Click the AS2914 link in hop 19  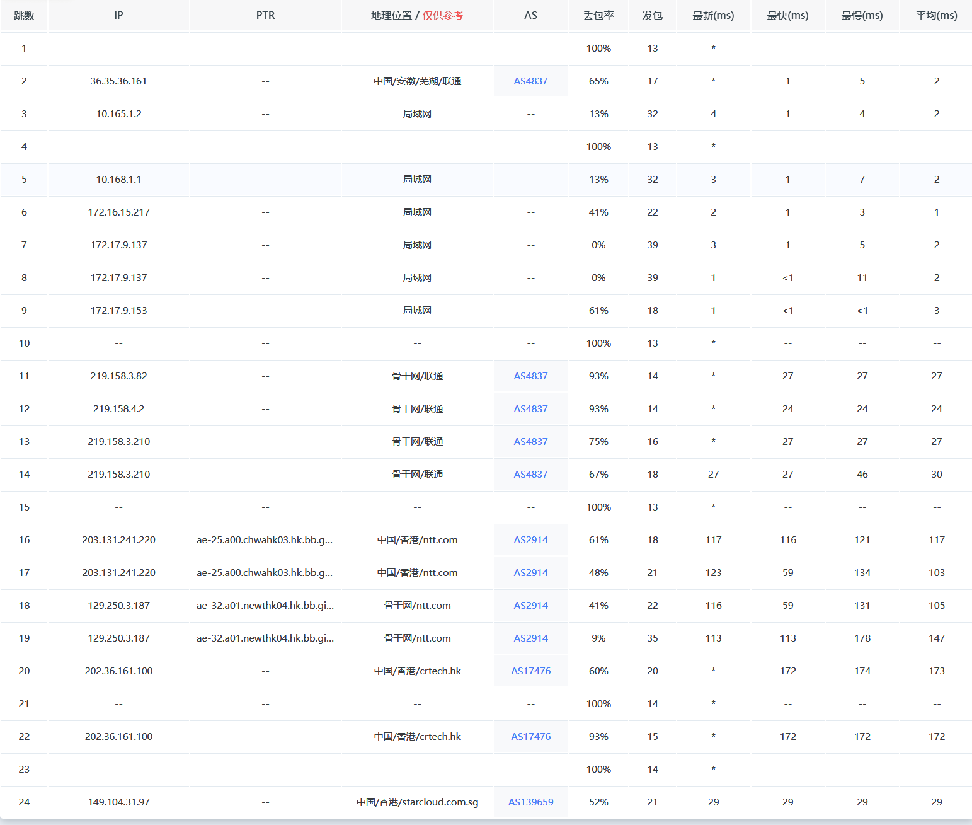(x=530, y=638)
